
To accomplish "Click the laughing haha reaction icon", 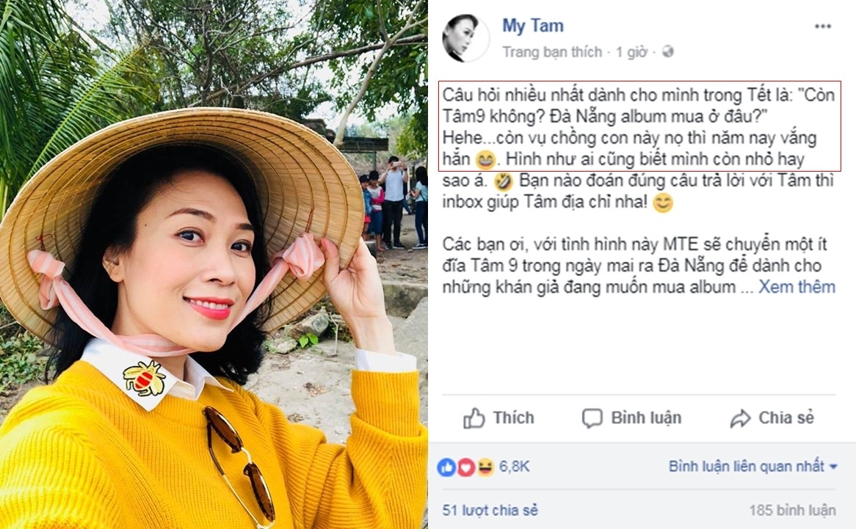I will 485,467.
